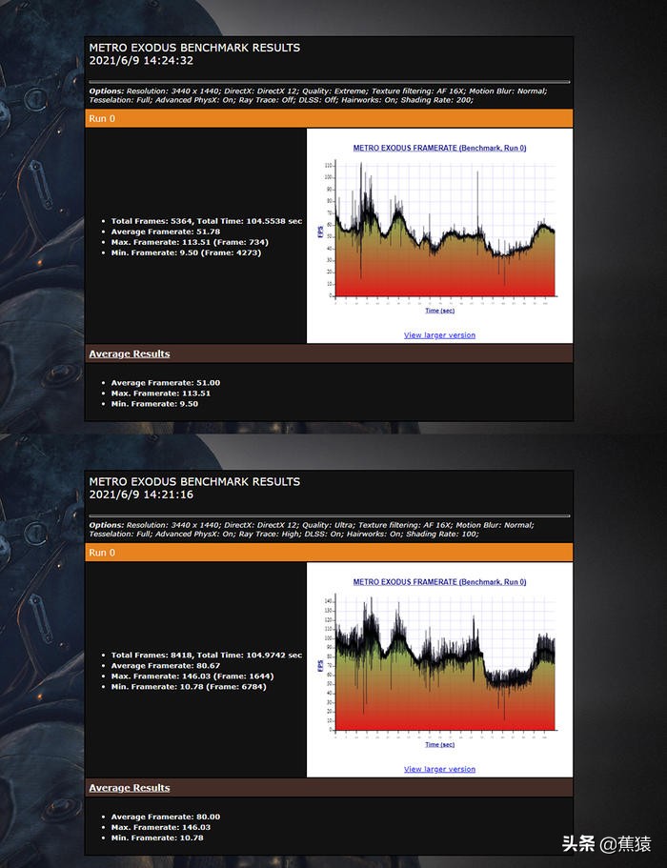Click framerate graph thumbnail in 14:24:32 report
This screenshot has height=868, width=667.
coord(439,230)
